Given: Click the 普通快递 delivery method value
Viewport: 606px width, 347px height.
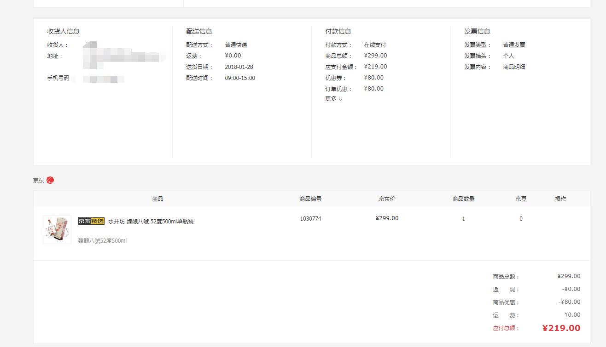Looking at the screenshot, I should (x=236, y=45).
